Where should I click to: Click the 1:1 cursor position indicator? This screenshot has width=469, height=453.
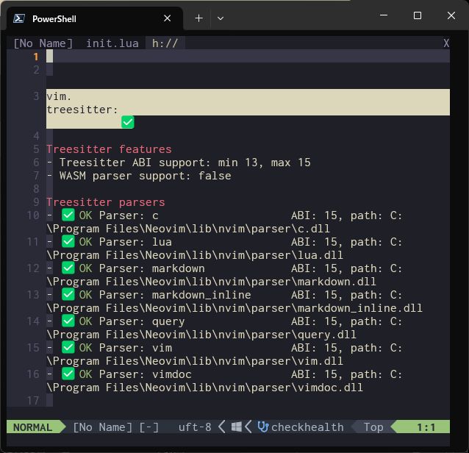[x=426, y=427]
